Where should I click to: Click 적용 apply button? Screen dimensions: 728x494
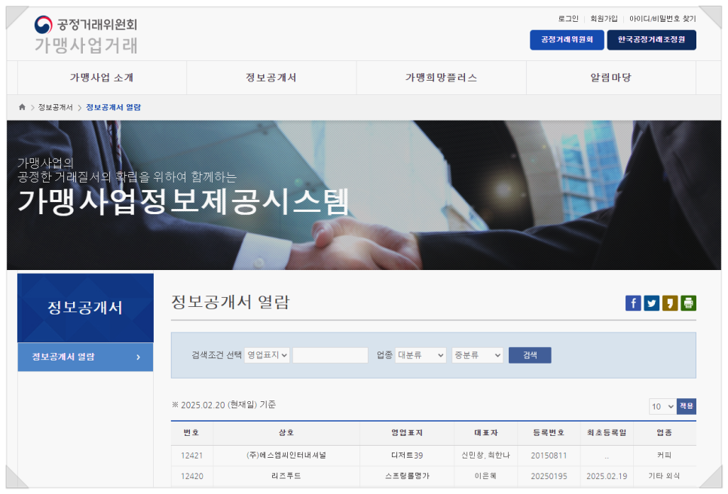coord(687,407)
